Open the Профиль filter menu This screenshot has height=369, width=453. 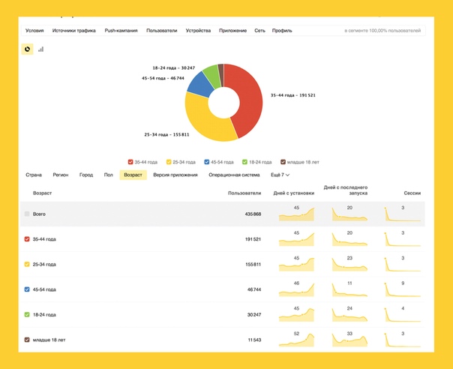pos(282,31)
